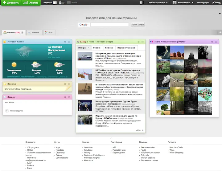This screenshot has width=222, height=171.
Task: Close the Новости Google widget
Action: 142,42
